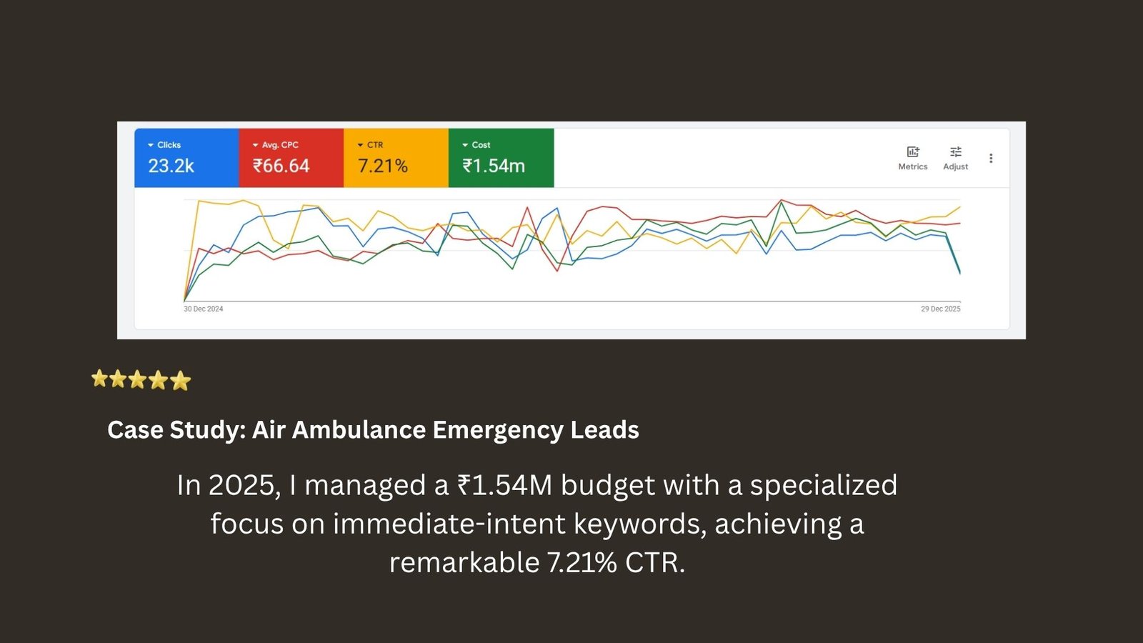
Task: Select the 23.2k value on the blue card
Action: (171, 166)
